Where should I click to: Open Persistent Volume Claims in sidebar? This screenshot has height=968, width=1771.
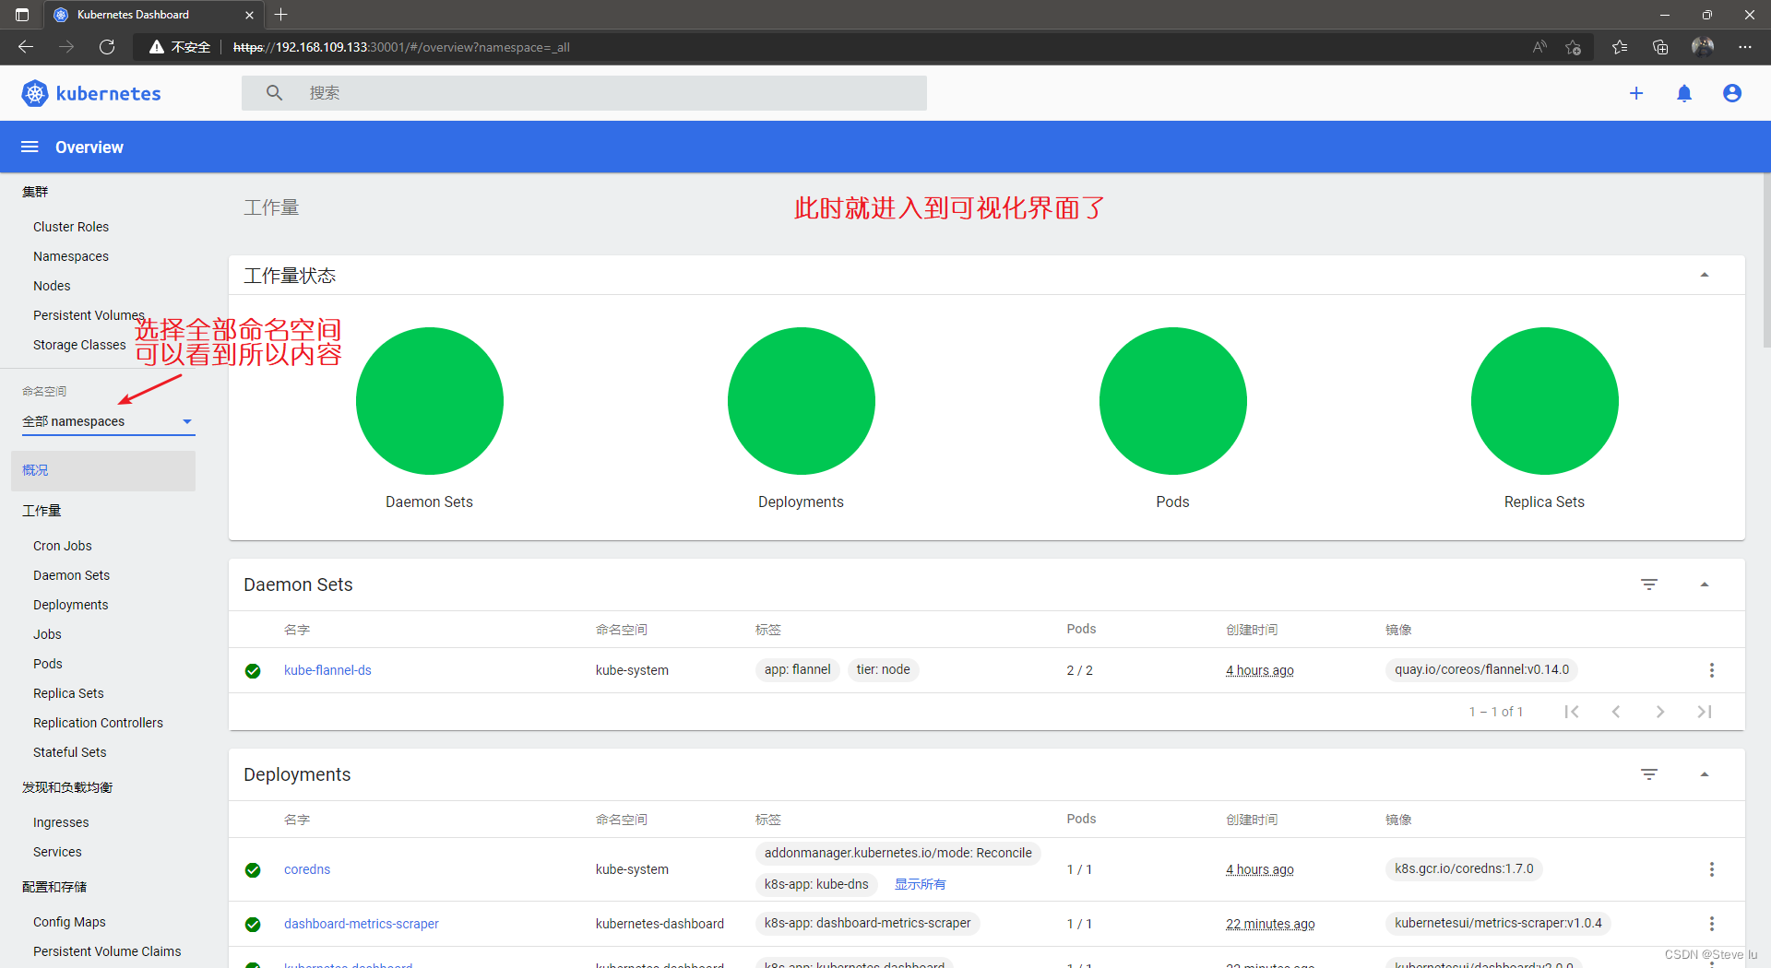(107, 951)
